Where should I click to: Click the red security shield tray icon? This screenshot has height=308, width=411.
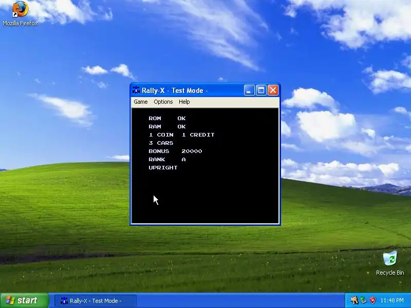pyautogui.click(x=372, y=300)
